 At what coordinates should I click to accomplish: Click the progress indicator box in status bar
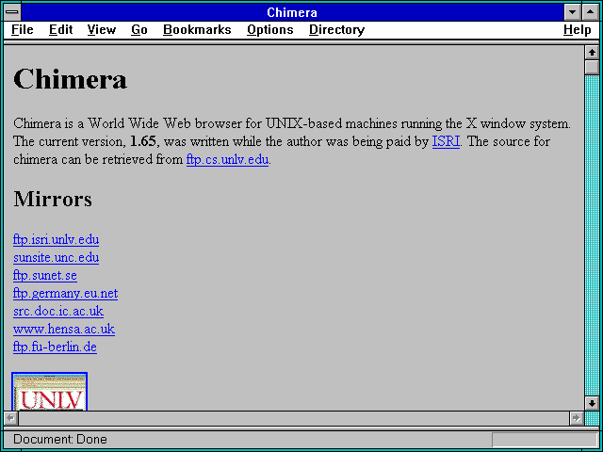coord(545,440)
